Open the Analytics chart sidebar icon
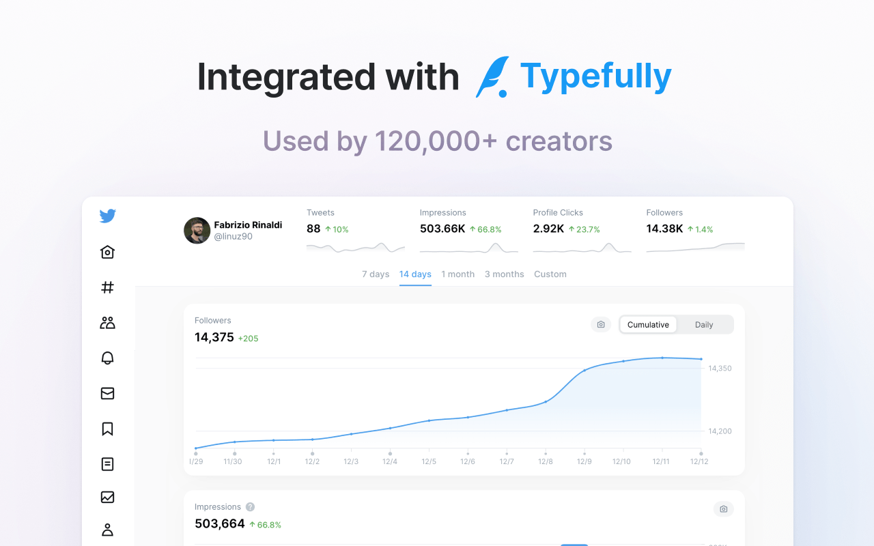The width and height of the screenshot is (874, 546). [x=107, y=497]
